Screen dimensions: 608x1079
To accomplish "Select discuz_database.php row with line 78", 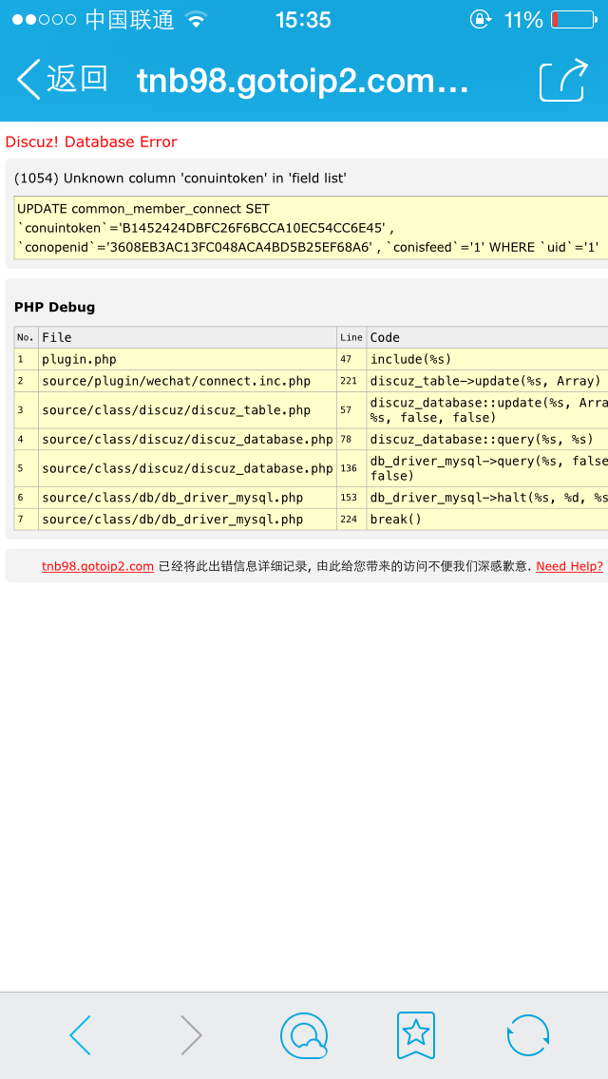I will pyautogui.click(x=311, y=439).
